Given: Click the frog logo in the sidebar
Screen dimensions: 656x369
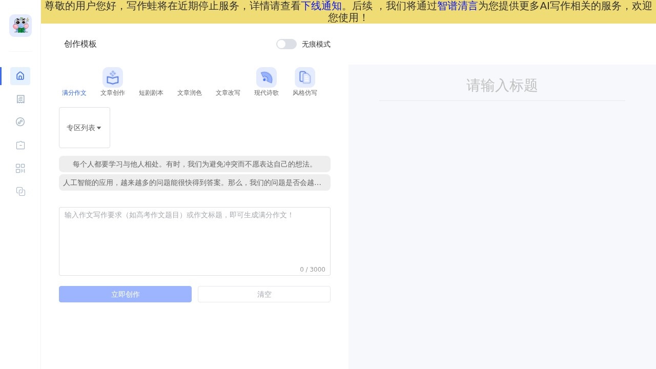Looking at the screenshot, I should pos(20,26).
